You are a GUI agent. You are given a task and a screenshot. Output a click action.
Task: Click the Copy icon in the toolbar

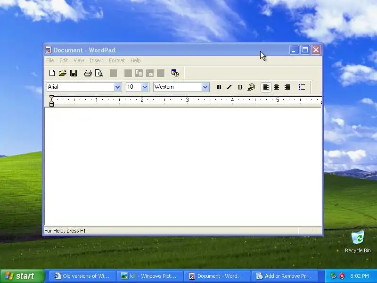click(x=139, y=73)
